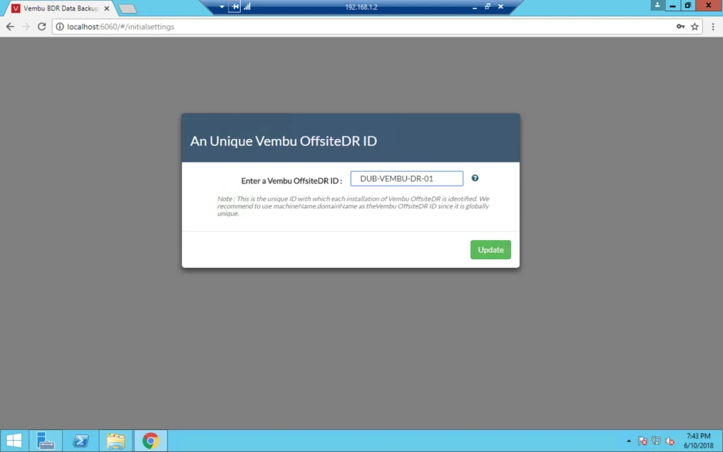
Task: Open a new browser tab
Action: pos(127,8)
